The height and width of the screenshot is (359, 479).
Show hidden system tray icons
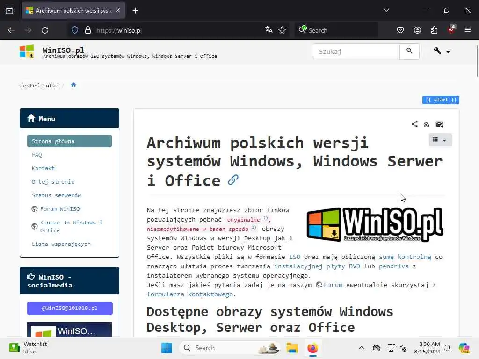tap(362, 348)
